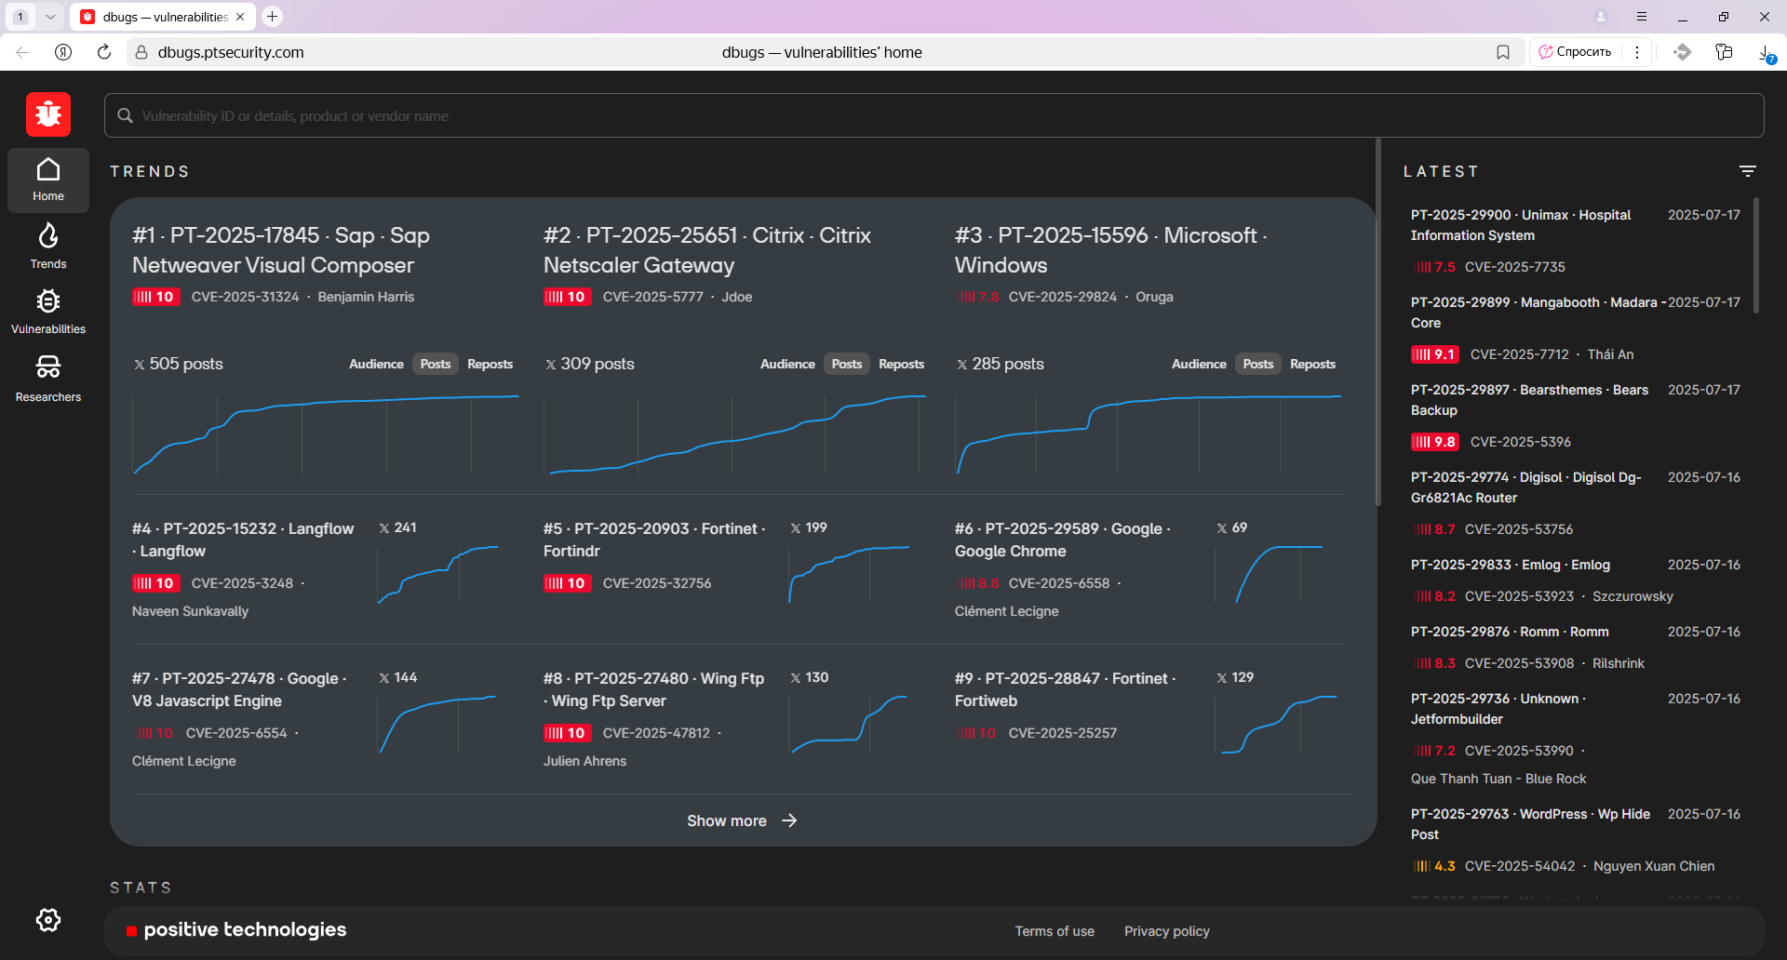Select Reposts tab on the #2 Citrix card
1787x960 pixels.
[x=901, y=364]
